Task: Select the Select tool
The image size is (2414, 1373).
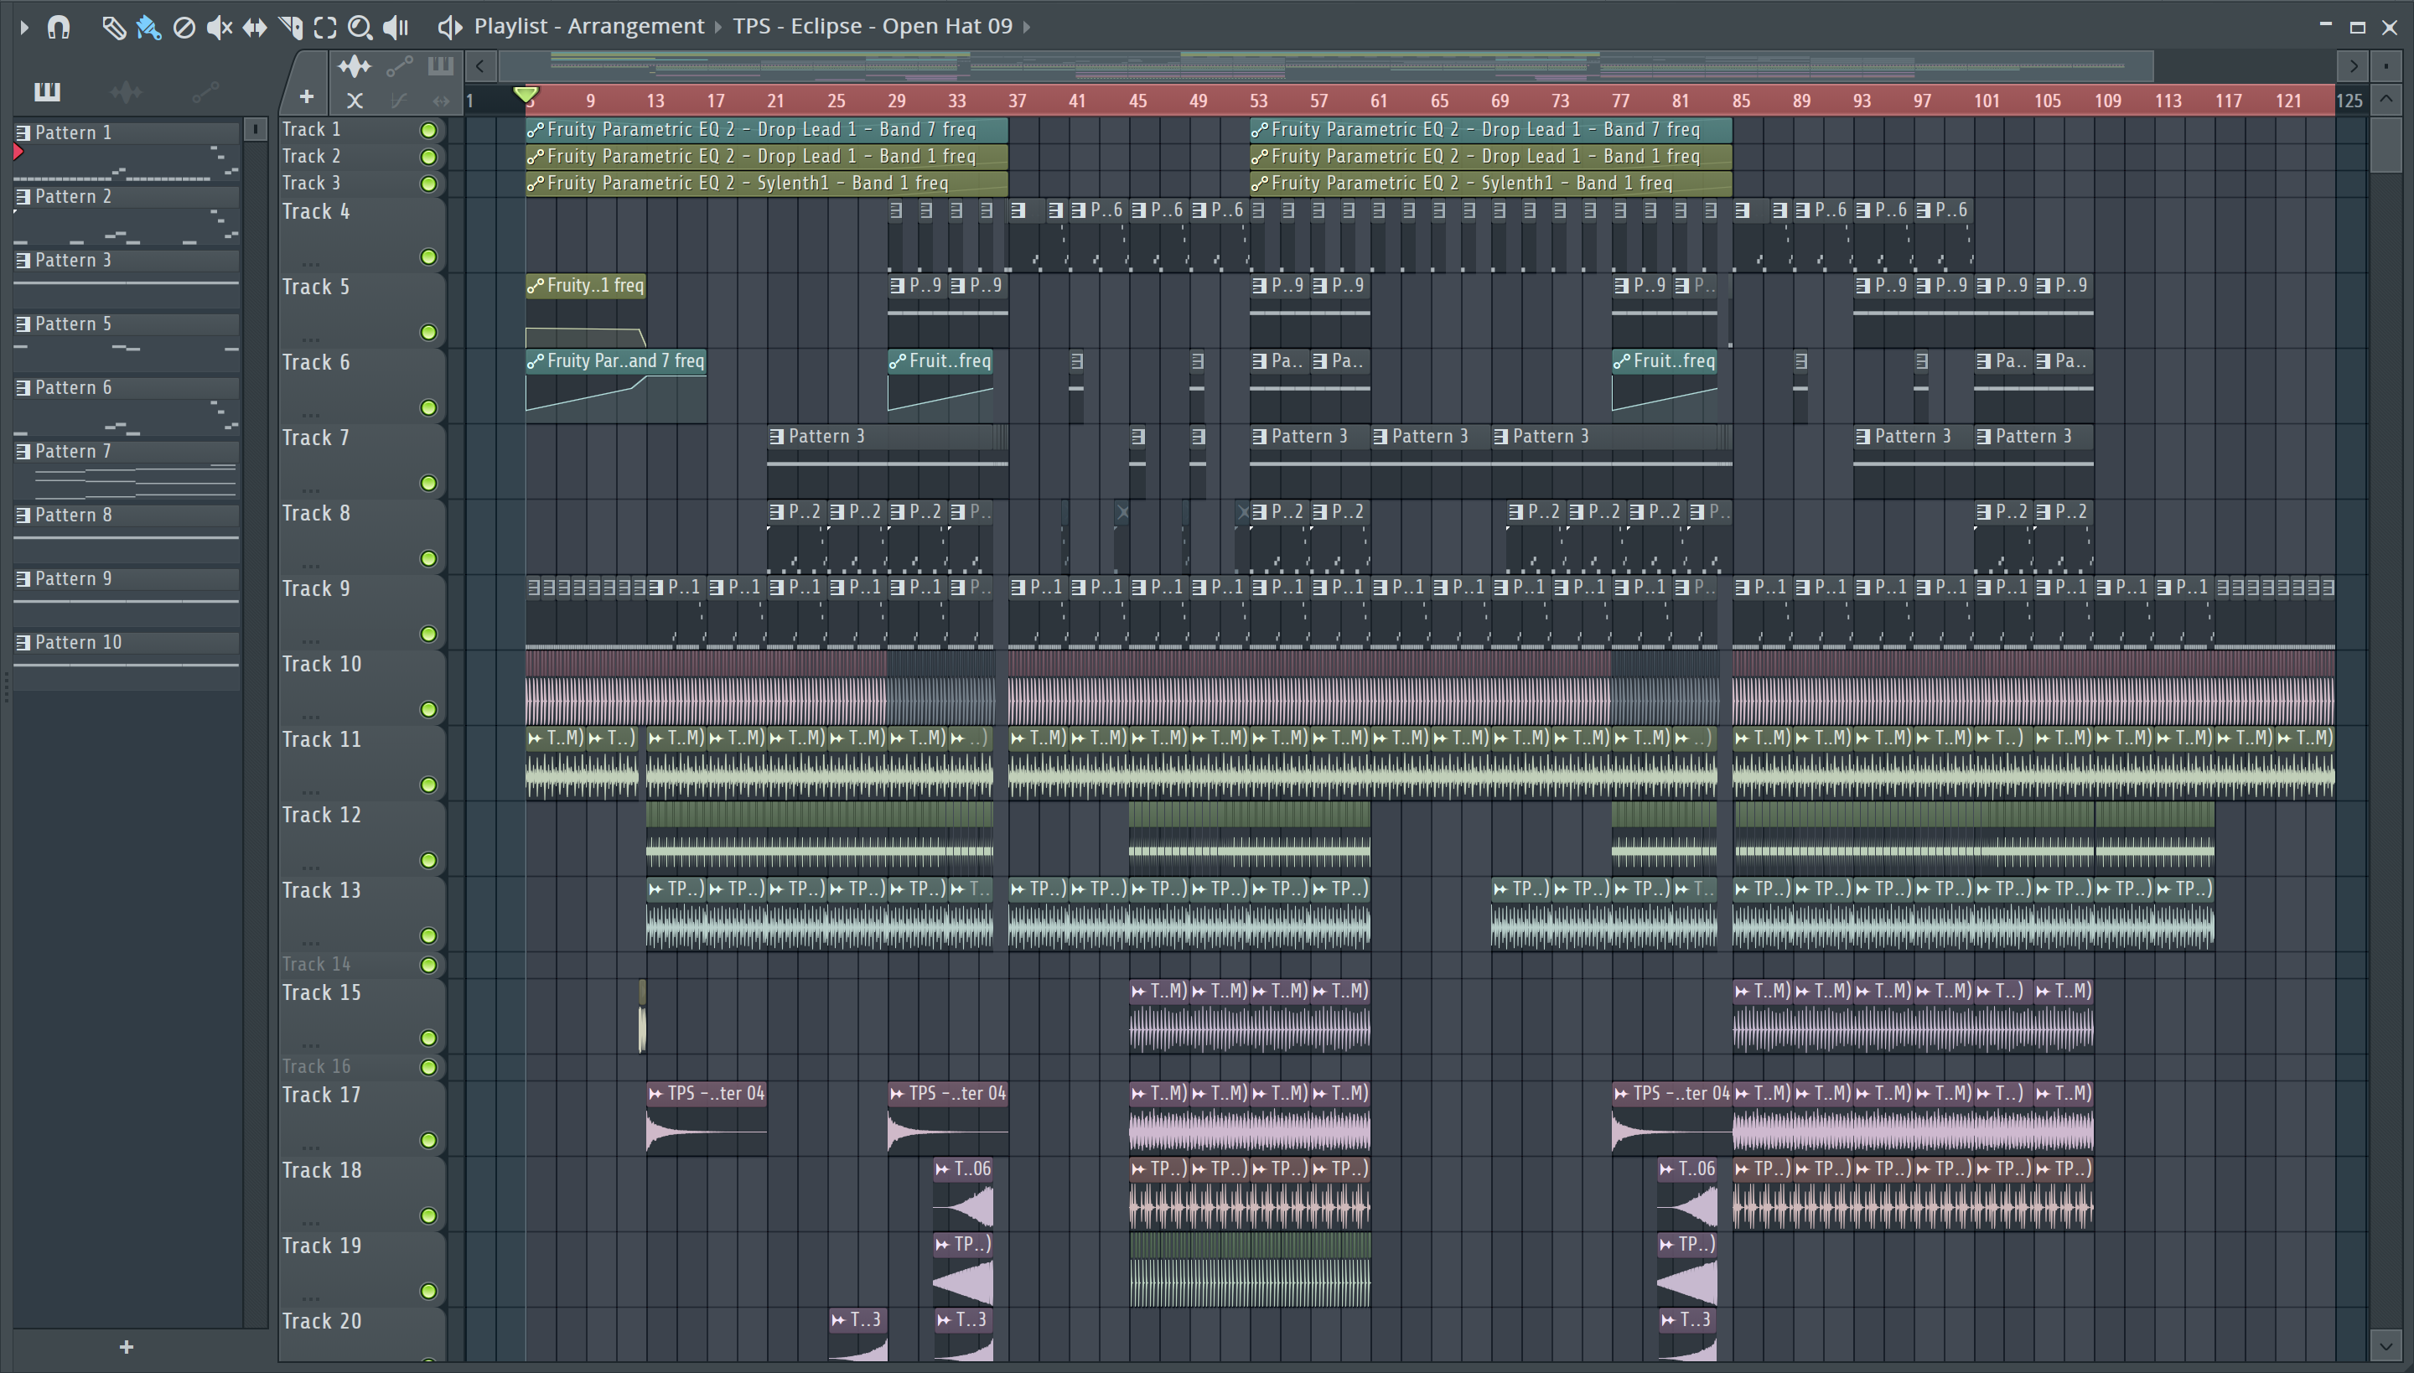Action: click(325, 28)
